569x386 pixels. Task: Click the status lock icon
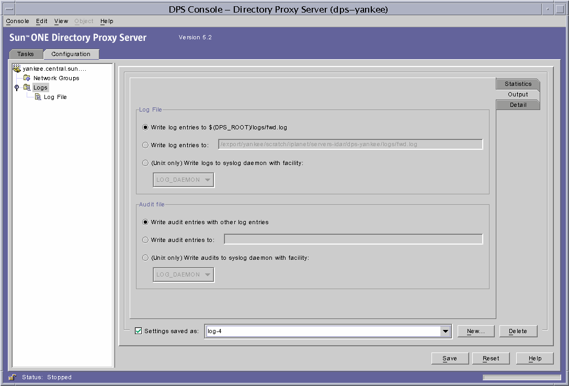(x=13, y=377)
